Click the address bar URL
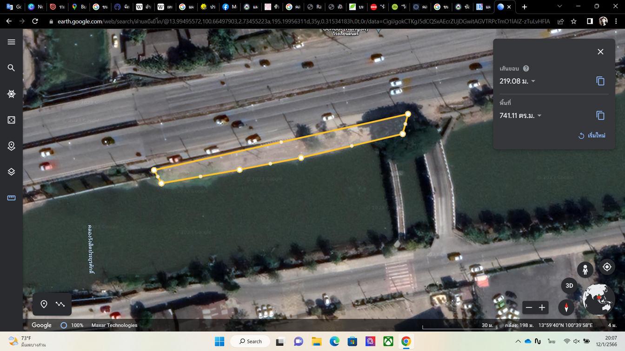 click(304, 21)
